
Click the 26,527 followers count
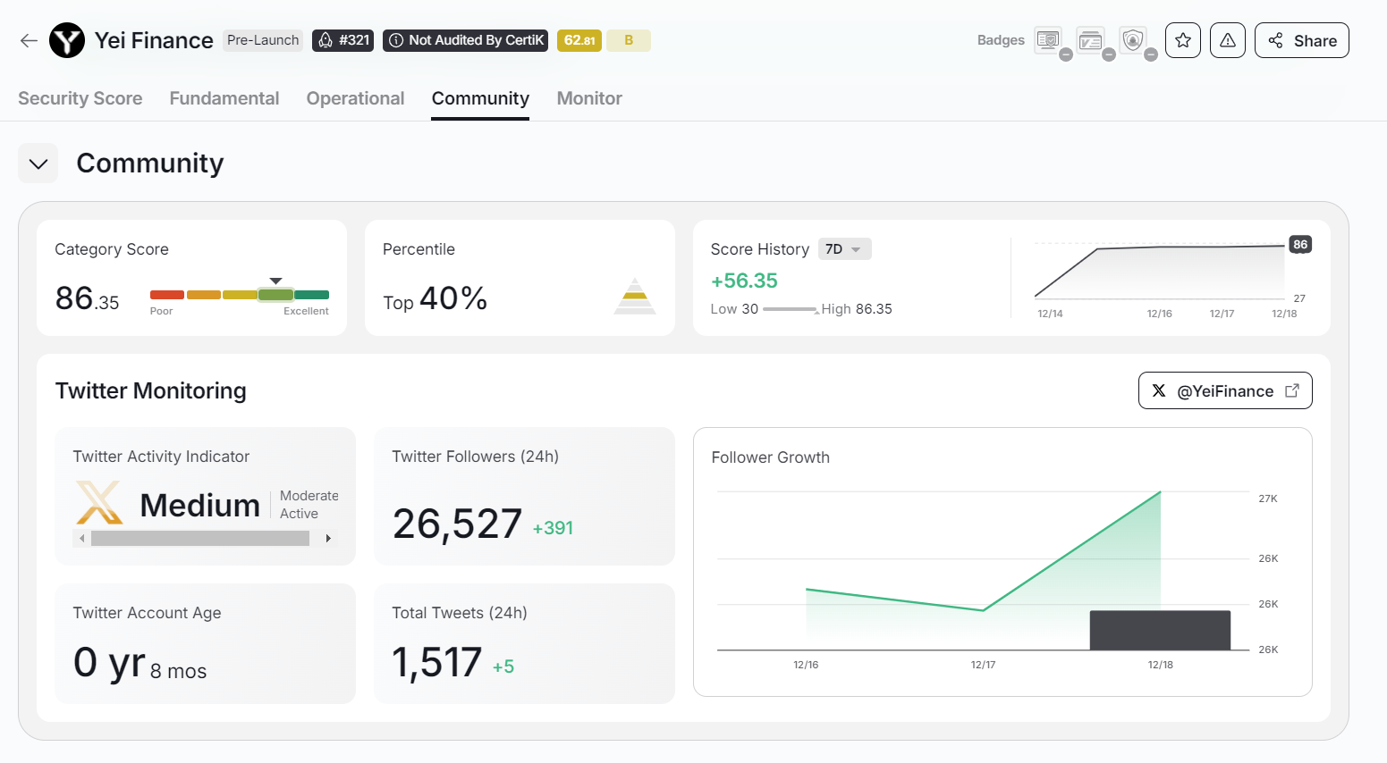point(457,524)
